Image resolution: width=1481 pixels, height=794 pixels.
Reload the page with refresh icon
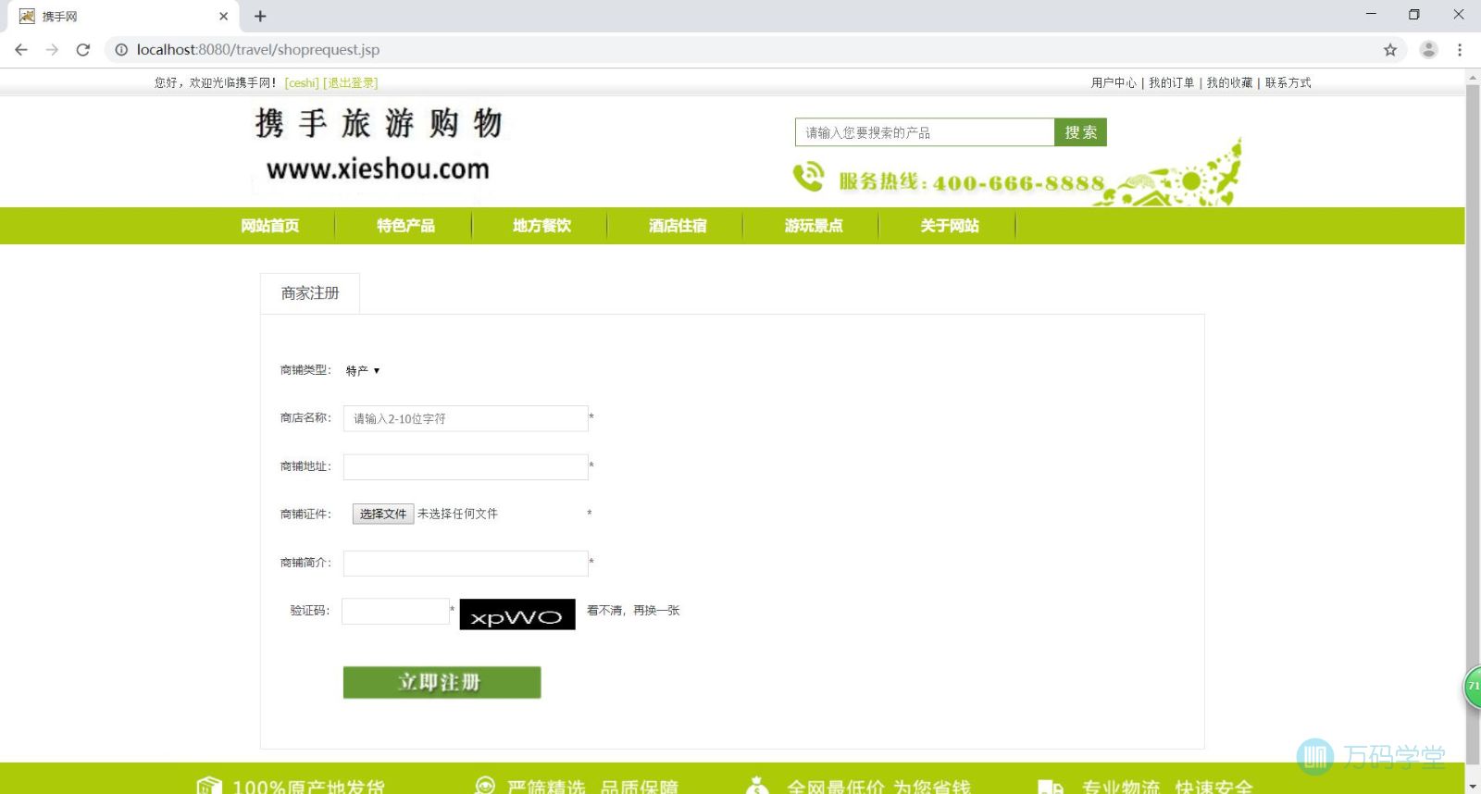83,50
